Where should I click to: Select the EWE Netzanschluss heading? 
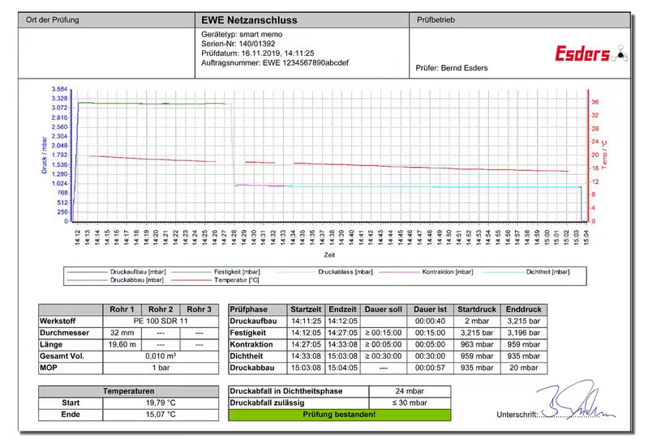[x=249, y=20]
